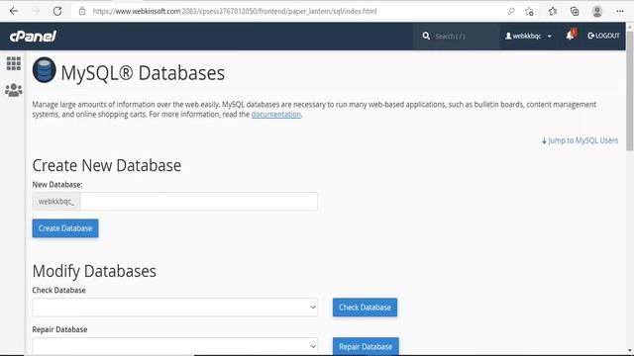Viewport: 634px width, 356px height.
Task: Click the Create Database button
Action: click(65, 228)
